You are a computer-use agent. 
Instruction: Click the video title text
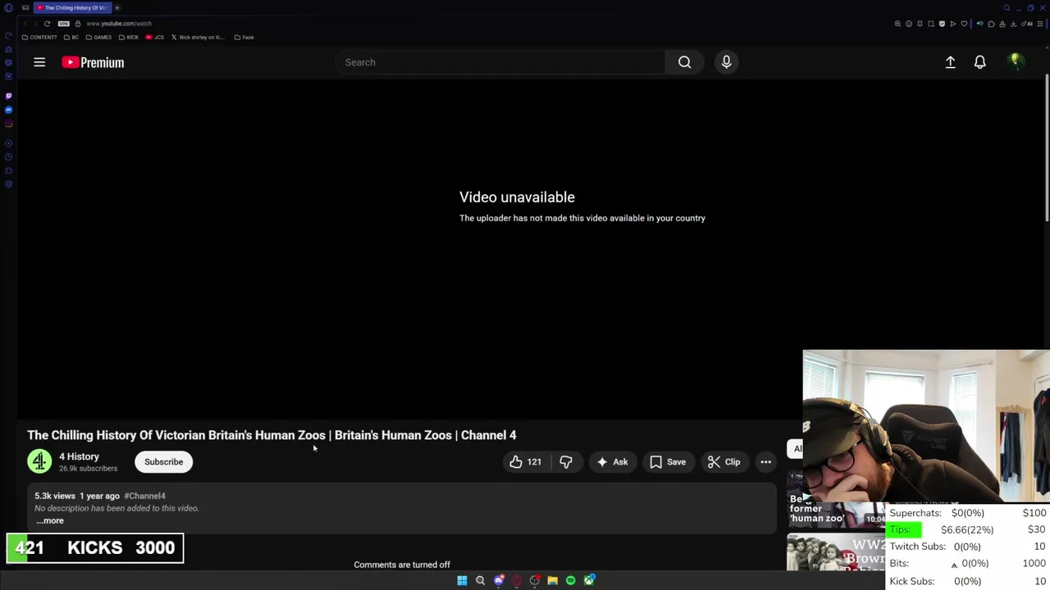(x=272, y=435)
